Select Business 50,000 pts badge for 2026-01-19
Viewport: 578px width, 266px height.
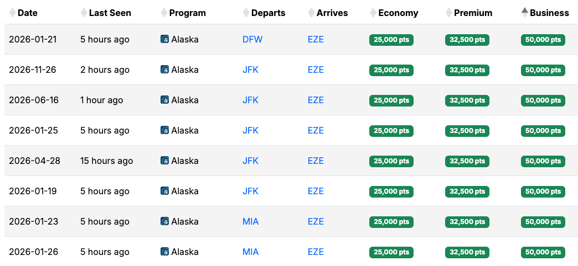[x=543, y=191]
